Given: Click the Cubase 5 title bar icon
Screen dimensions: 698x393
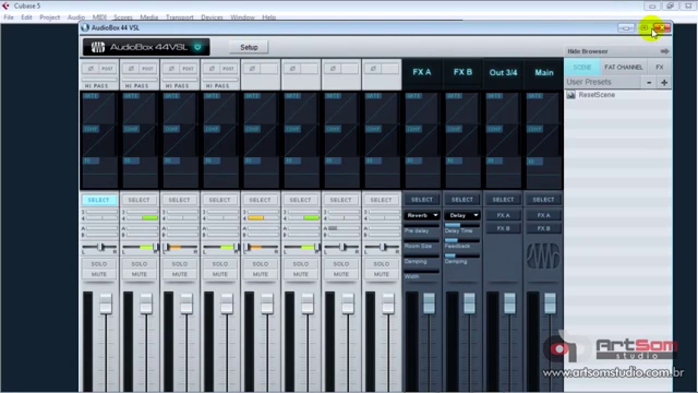Looking at the screenshot, I should [x=6, y=6].
